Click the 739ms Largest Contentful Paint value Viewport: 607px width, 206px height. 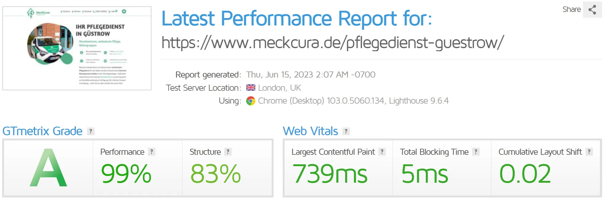click(330, 174)
